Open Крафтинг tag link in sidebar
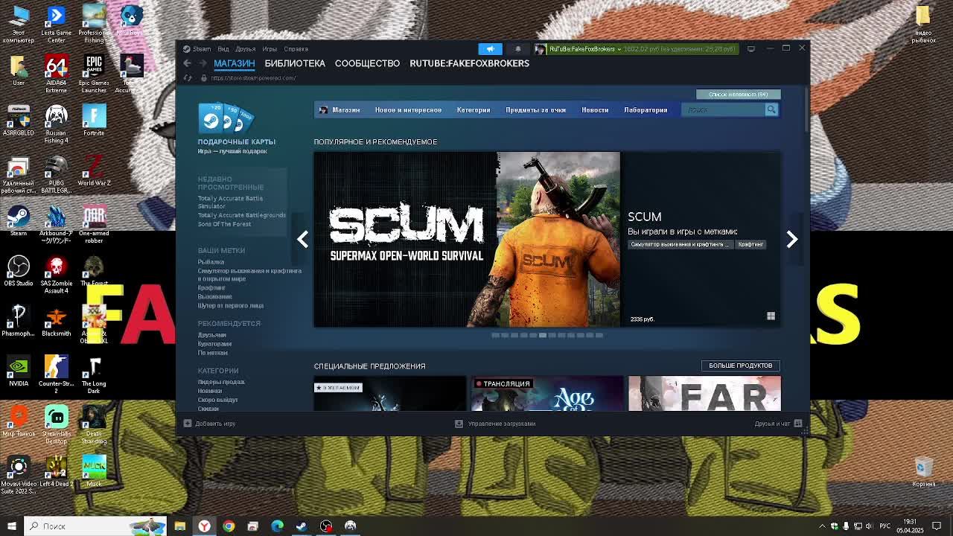Image resolution: width=953 pixels, height=536 pixels. point(211,287)
